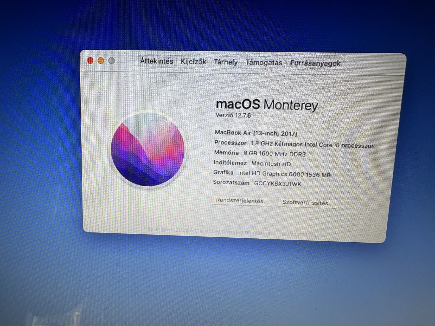Screen dimensions: 435x326
Task: Select the MacBook Air (13-inch, 2017) model line
Action: point(256,133)
